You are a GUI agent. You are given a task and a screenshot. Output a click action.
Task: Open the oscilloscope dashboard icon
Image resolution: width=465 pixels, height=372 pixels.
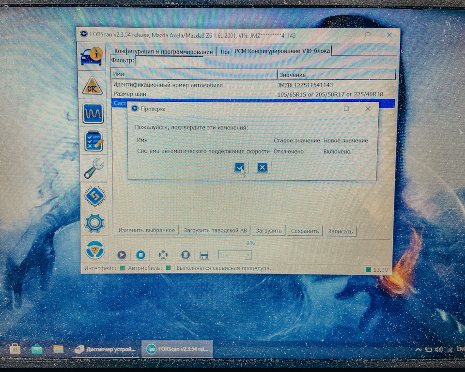pyautogui.click(x=93, y=113)
